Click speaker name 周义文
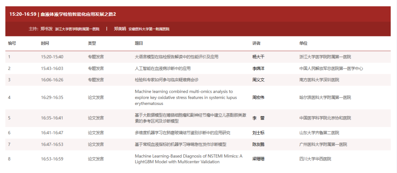This screenshot has height=173, width=397. [x=258, y=80]
